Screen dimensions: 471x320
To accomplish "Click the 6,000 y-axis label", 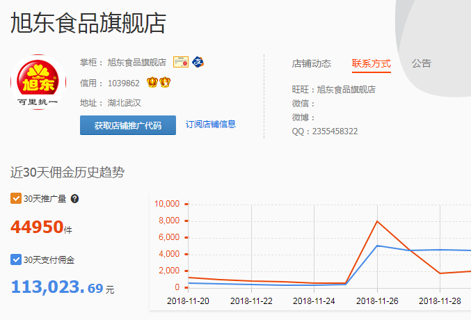I will [169, 237].
